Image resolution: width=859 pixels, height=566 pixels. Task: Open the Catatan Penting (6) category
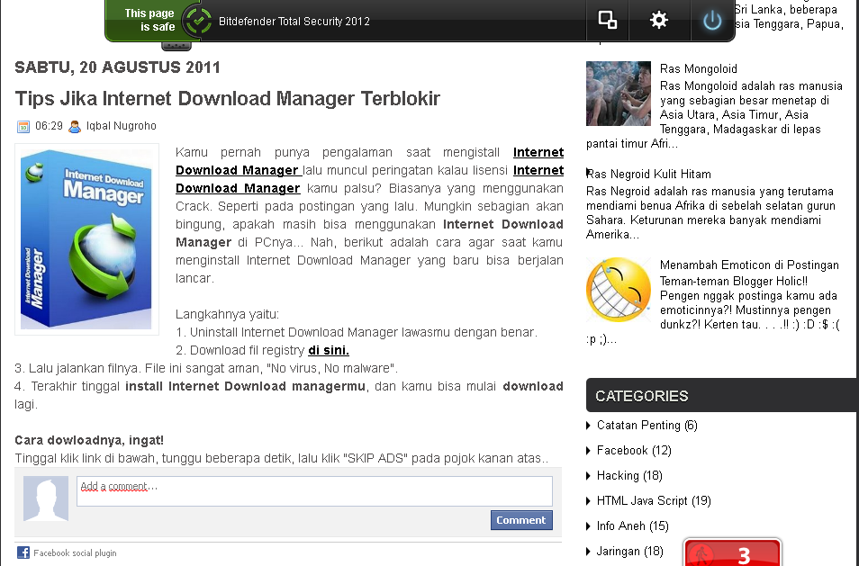647,426
